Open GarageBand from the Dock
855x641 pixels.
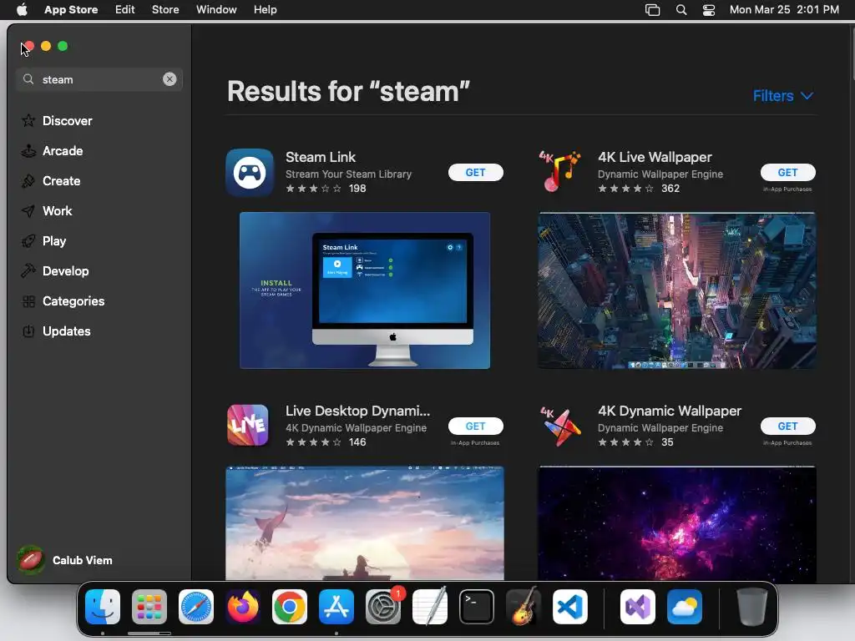click(x=524, y=606)
